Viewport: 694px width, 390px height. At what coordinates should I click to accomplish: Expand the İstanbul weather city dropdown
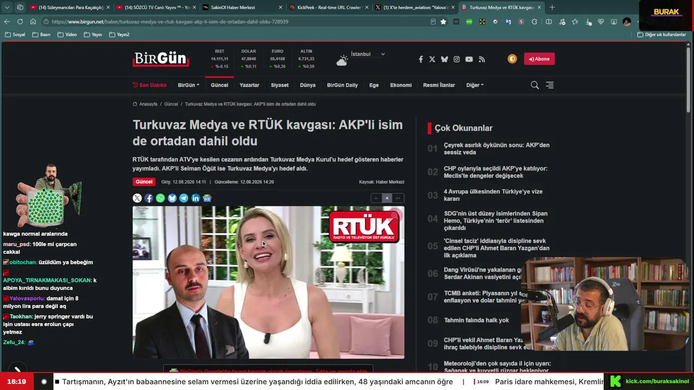click(368, 54)
